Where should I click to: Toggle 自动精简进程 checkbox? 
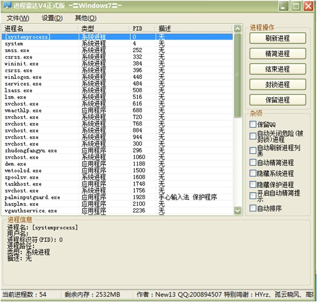point(253,163)
